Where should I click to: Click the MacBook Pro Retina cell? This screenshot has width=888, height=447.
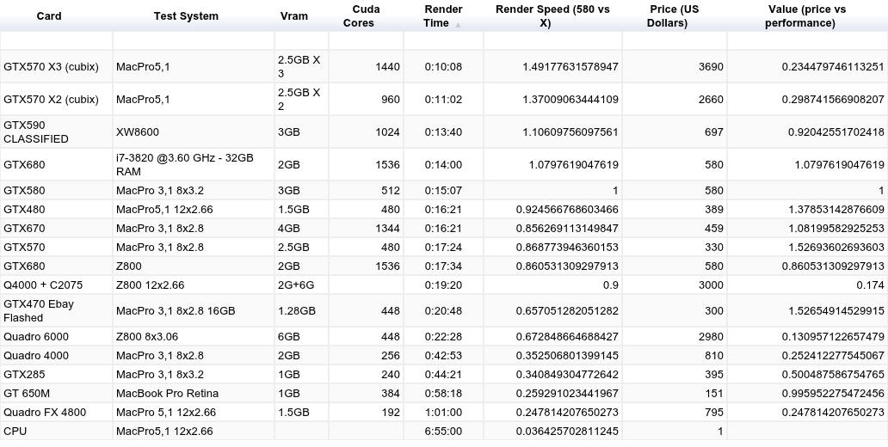click(194, 393)
